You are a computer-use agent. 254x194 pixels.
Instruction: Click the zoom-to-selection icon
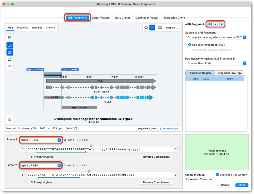tap(160, 28)
